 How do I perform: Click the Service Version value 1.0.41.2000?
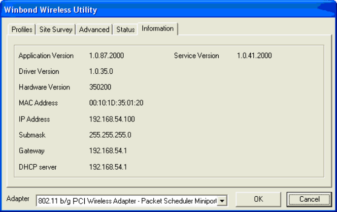pyautogui.click(x=254, y=56)
